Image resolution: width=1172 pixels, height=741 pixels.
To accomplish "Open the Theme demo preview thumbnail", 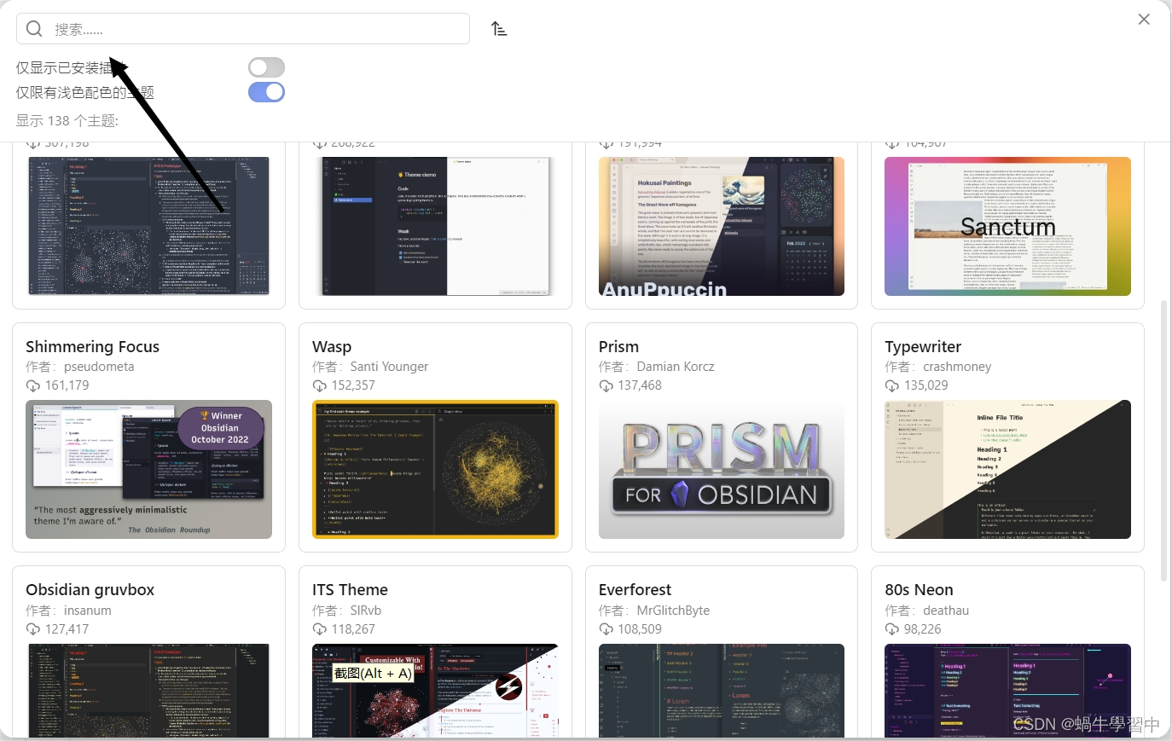I will (435, 226).
